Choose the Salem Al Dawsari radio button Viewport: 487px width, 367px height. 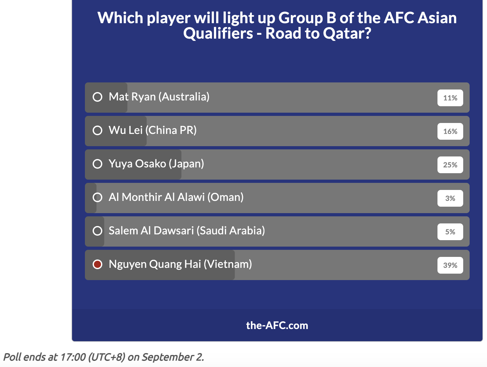[x=97, y=231]
